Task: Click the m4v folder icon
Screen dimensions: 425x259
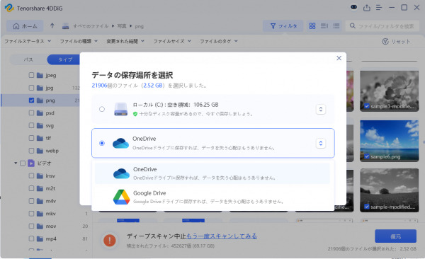Action: (40, 201)
